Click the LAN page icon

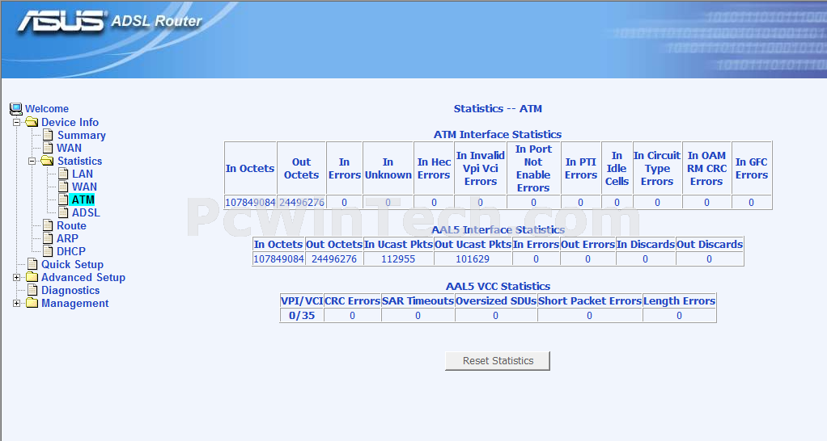tap(63, 174)
